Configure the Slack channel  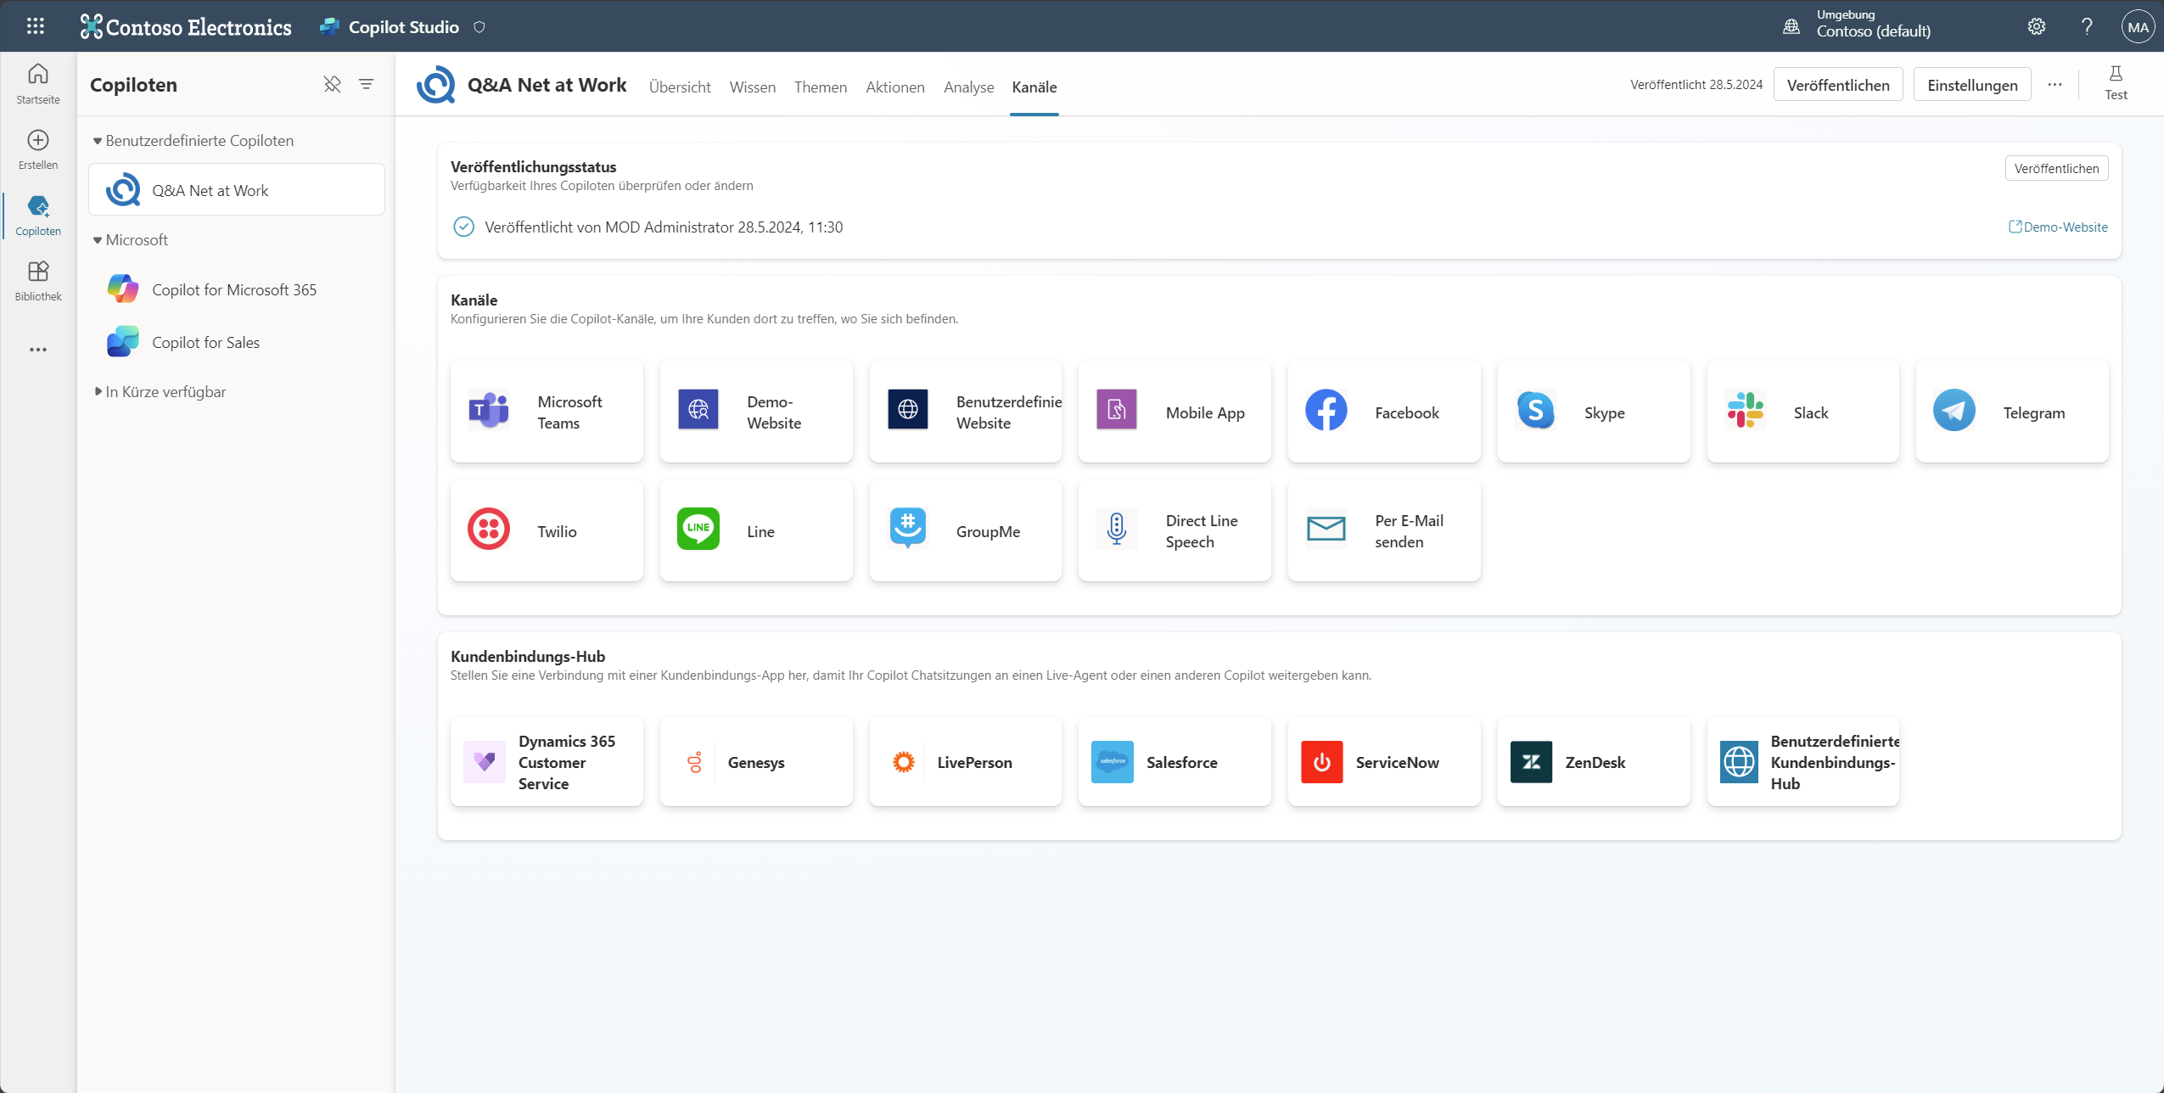(1803, 412)
